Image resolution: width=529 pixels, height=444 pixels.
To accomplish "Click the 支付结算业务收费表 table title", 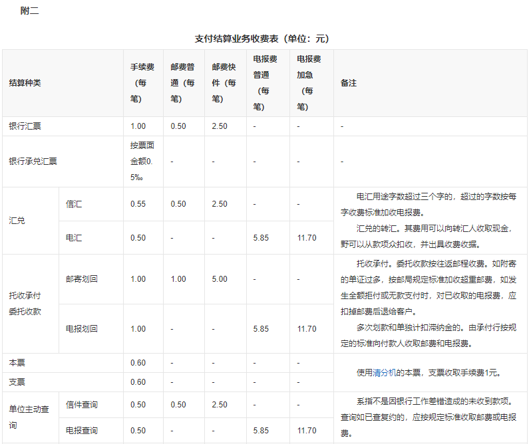I will (262, 39).
